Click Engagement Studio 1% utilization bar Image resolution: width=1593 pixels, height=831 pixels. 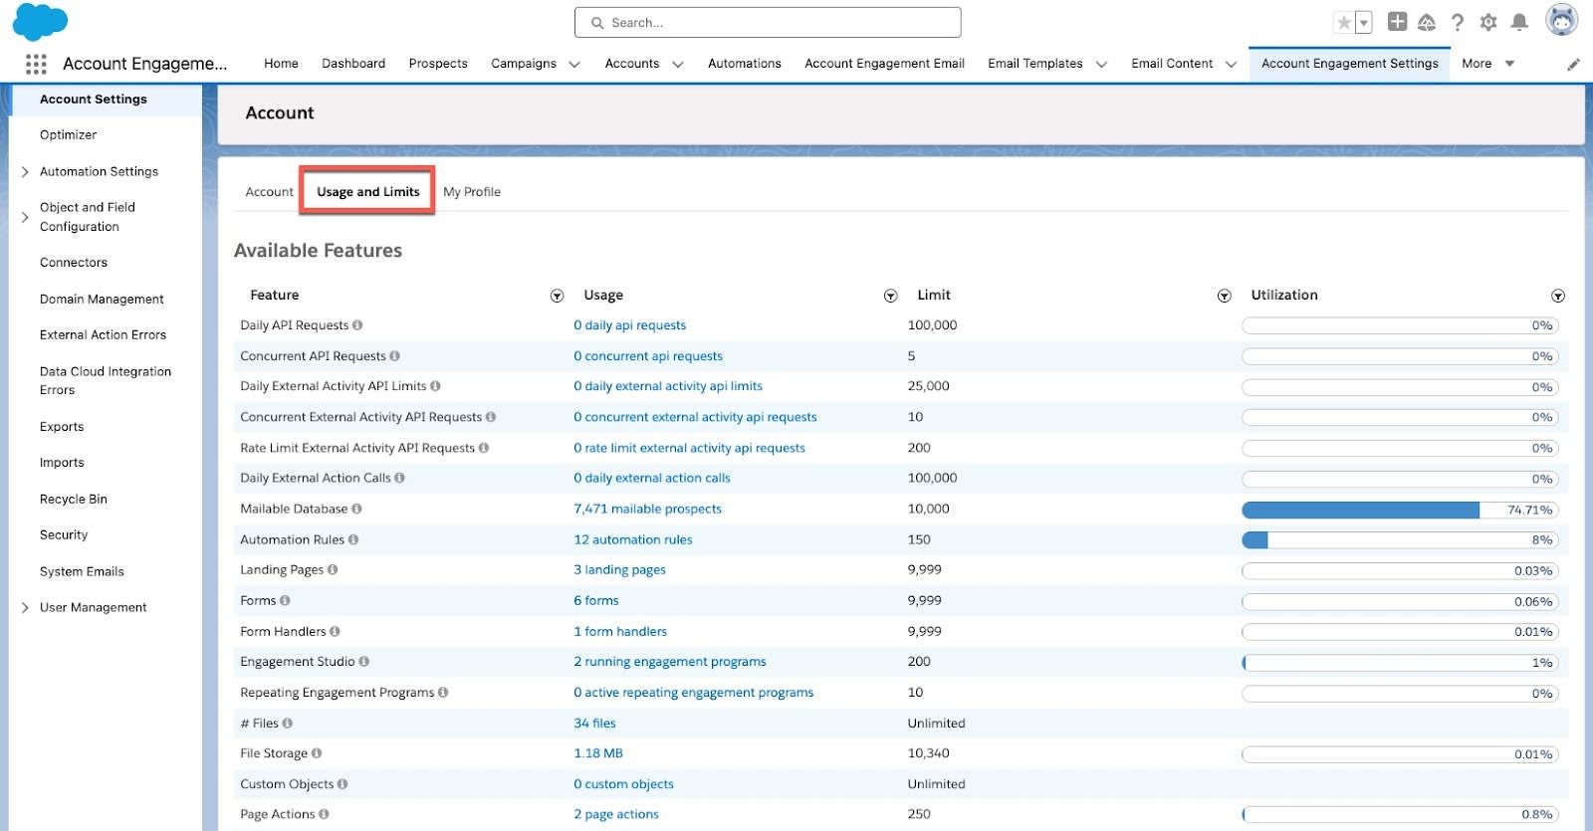1400,663
